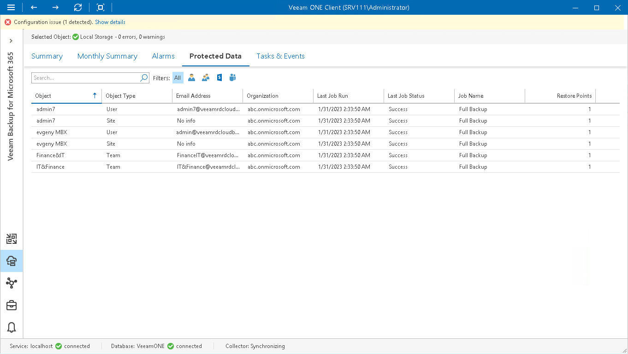Viewport: 628px width, 354px height.
Task: Toggle the All filter off
Action: 178,77
